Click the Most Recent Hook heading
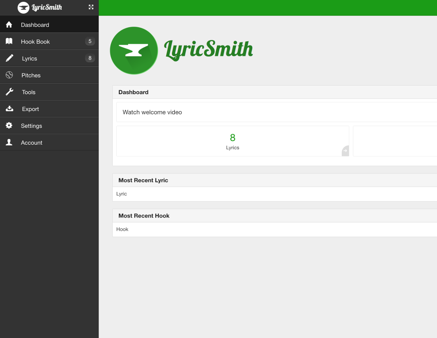 click(144, 216)
